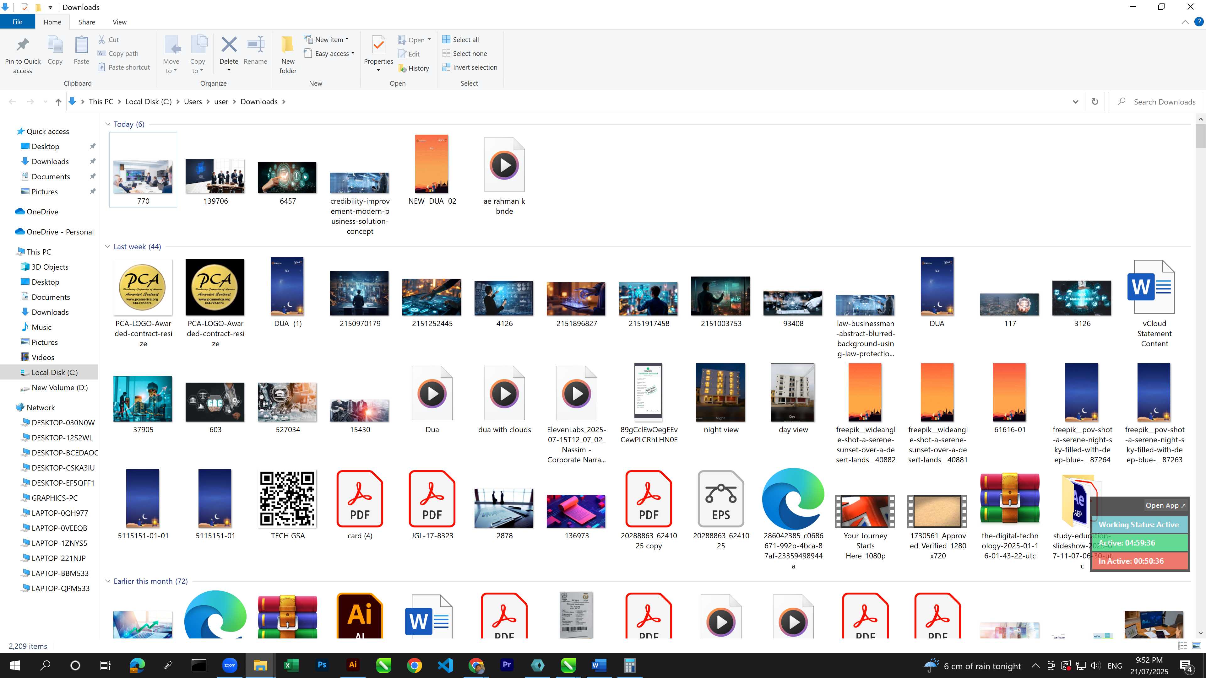Click Select all
1206x678 pixels.
coord(461,39)
